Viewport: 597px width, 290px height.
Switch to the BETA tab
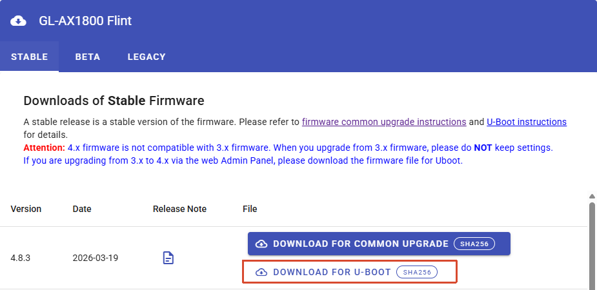point(88,57)
